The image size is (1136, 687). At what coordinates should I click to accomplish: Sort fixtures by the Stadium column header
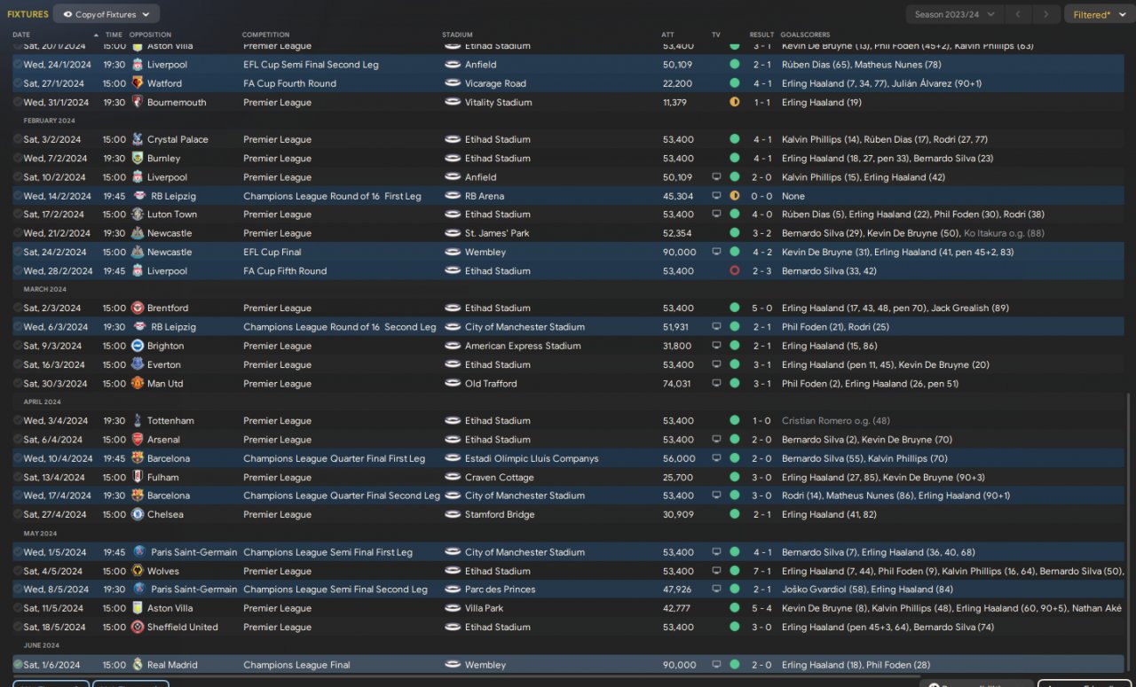457,35
